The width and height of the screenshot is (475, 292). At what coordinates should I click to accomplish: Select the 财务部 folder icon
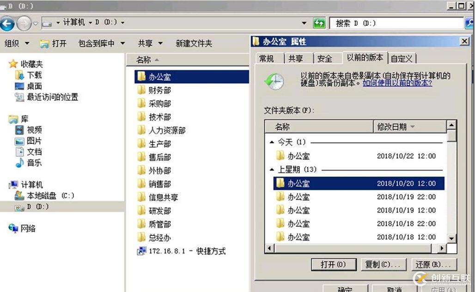[141, 90]
